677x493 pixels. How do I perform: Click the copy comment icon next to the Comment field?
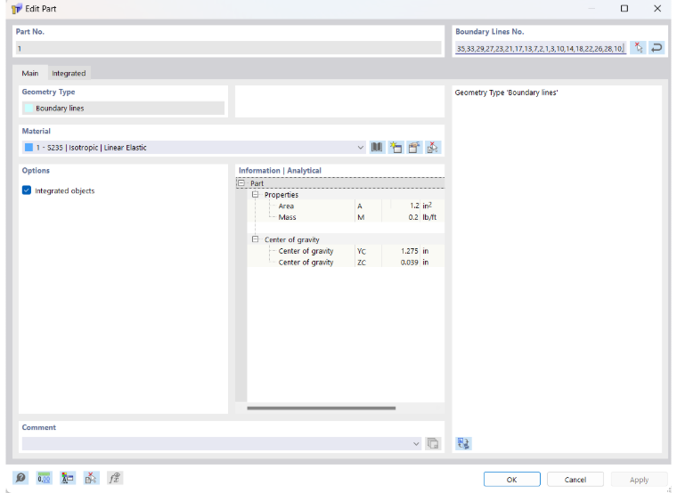point(433,443)
